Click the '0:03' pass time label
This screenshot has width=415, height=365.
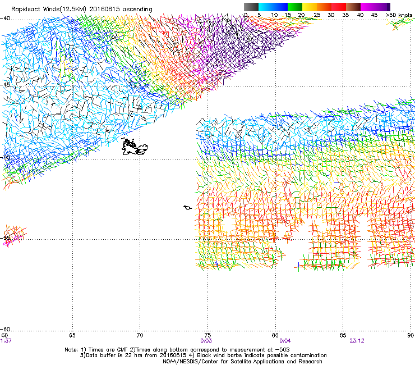(x=206, y=341)
